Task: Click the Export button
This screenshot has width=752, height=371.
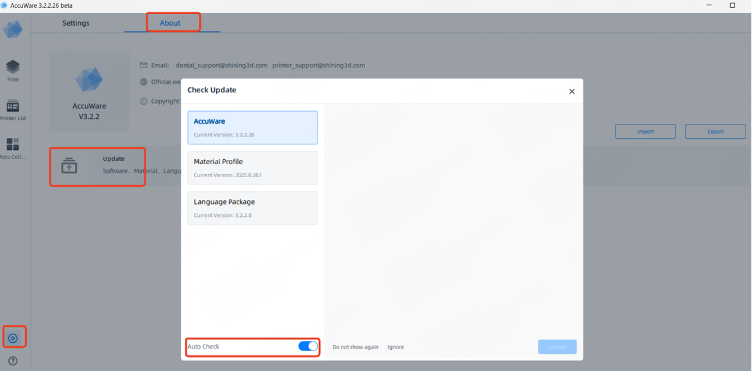Action: click(715, 132)
